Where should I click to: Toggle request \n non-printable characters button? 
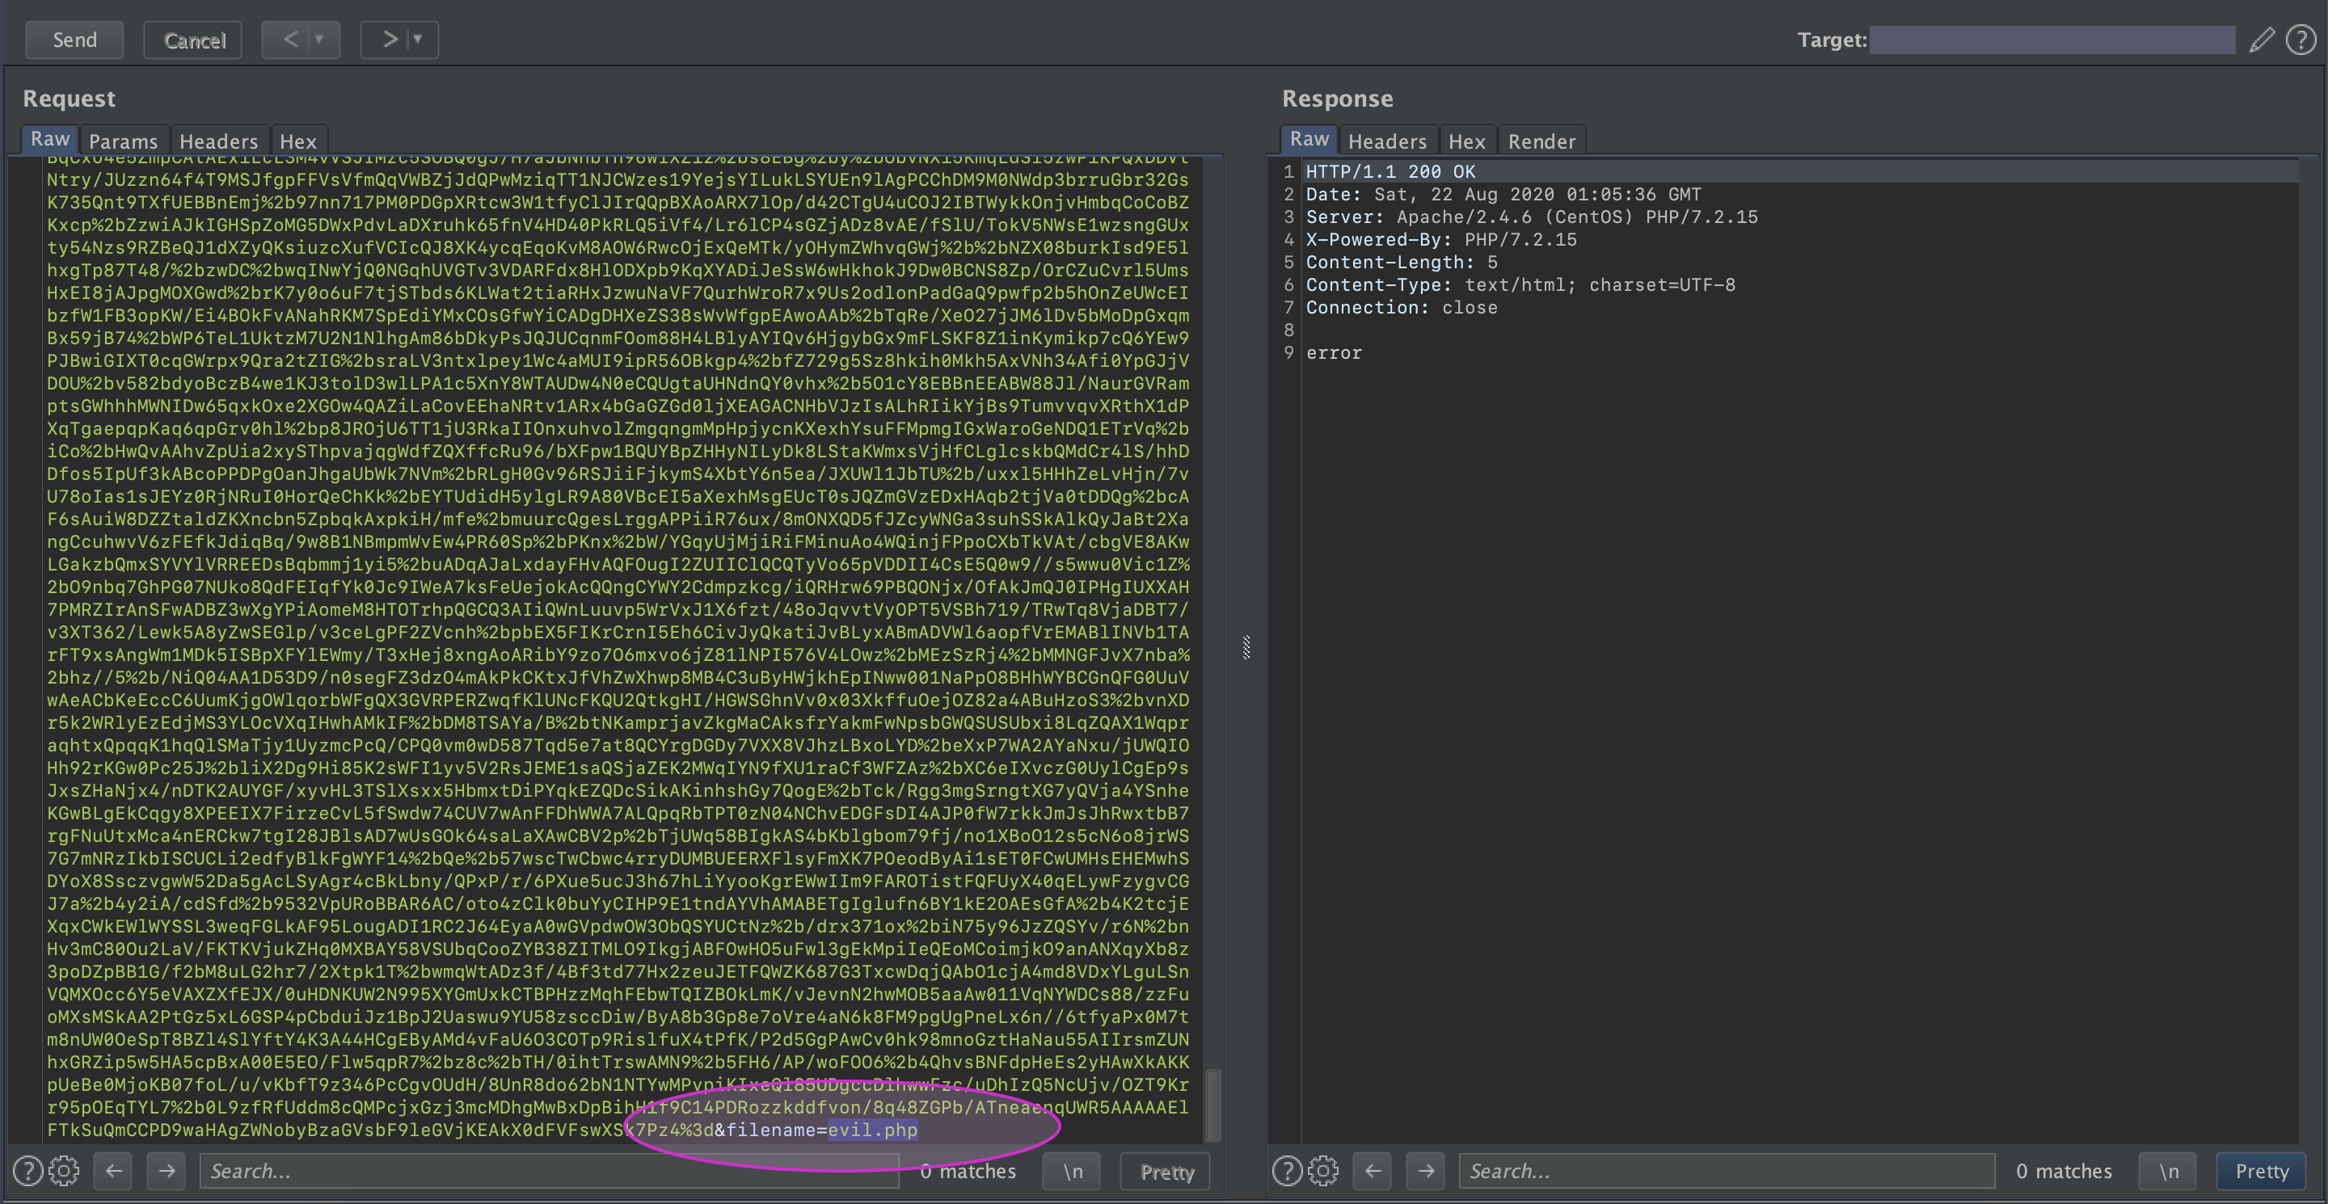[x=1073, y=1171]
